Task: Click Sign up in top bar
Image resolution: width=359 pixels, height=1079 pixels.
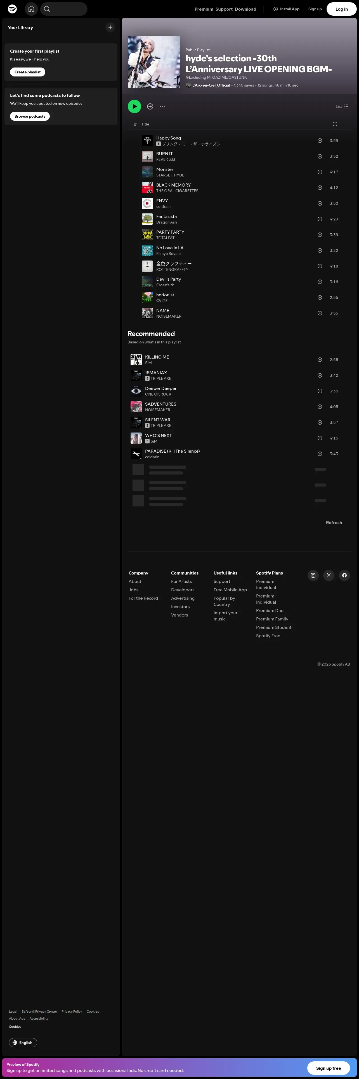Action: (315, 9)
